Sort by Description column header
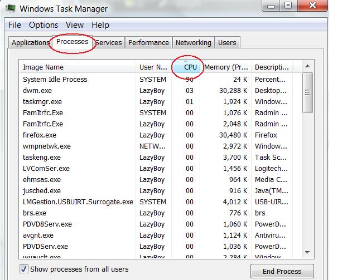This screenshot has height=280, width=357. (272, 67)
